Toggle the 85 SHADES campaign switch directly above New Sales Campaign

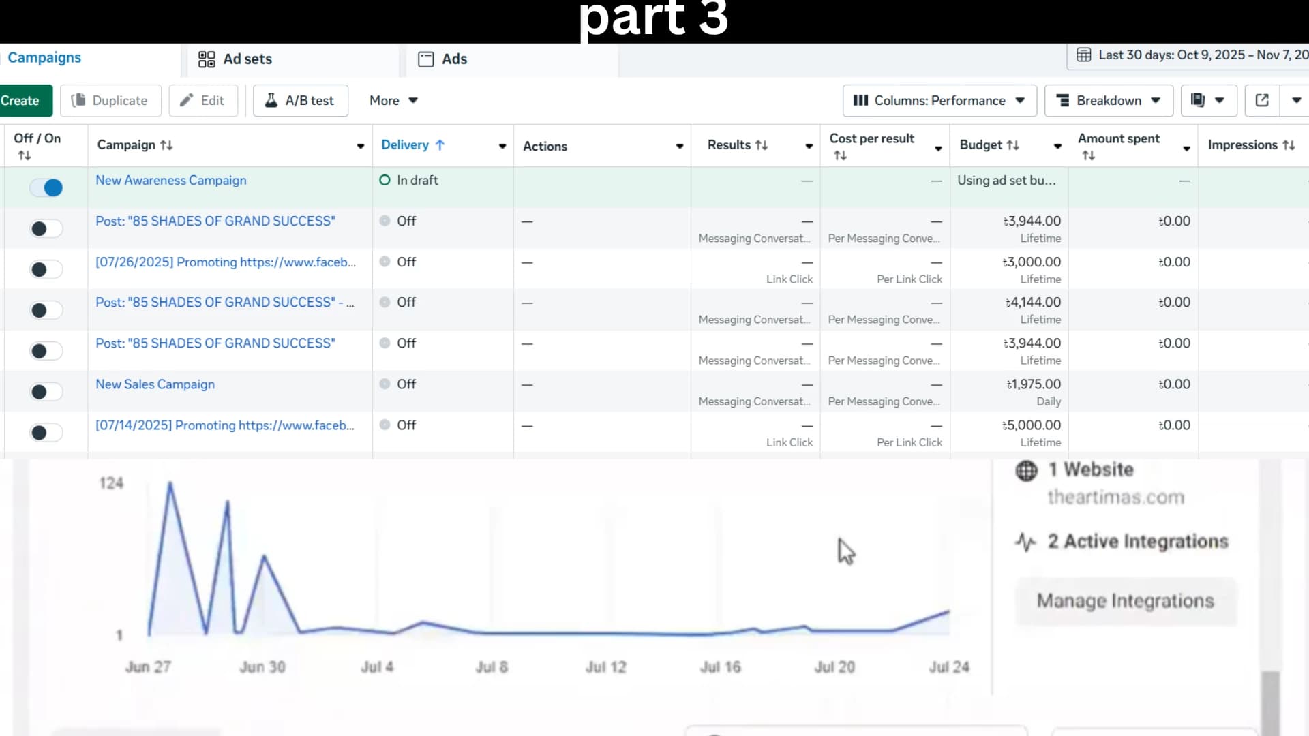pos(46,351)
